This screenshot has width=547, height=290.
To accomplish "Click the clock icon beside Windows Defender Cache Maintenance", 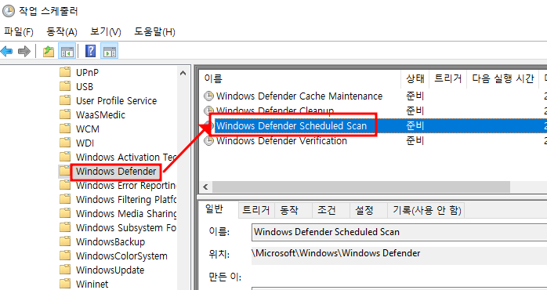I will (x=208, y=96).
